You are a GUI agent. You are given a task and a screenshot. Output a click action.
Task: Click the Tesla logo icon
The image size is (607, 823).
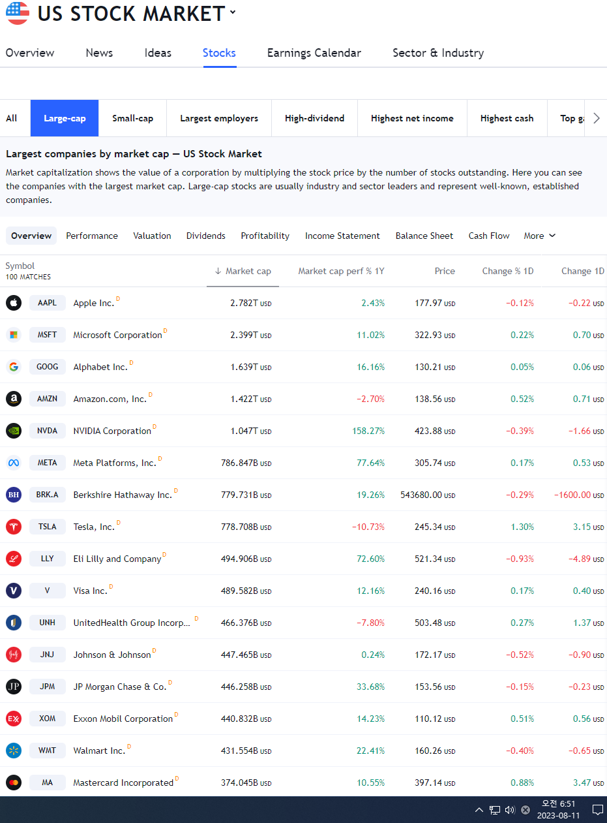click(x=14, y=527)
